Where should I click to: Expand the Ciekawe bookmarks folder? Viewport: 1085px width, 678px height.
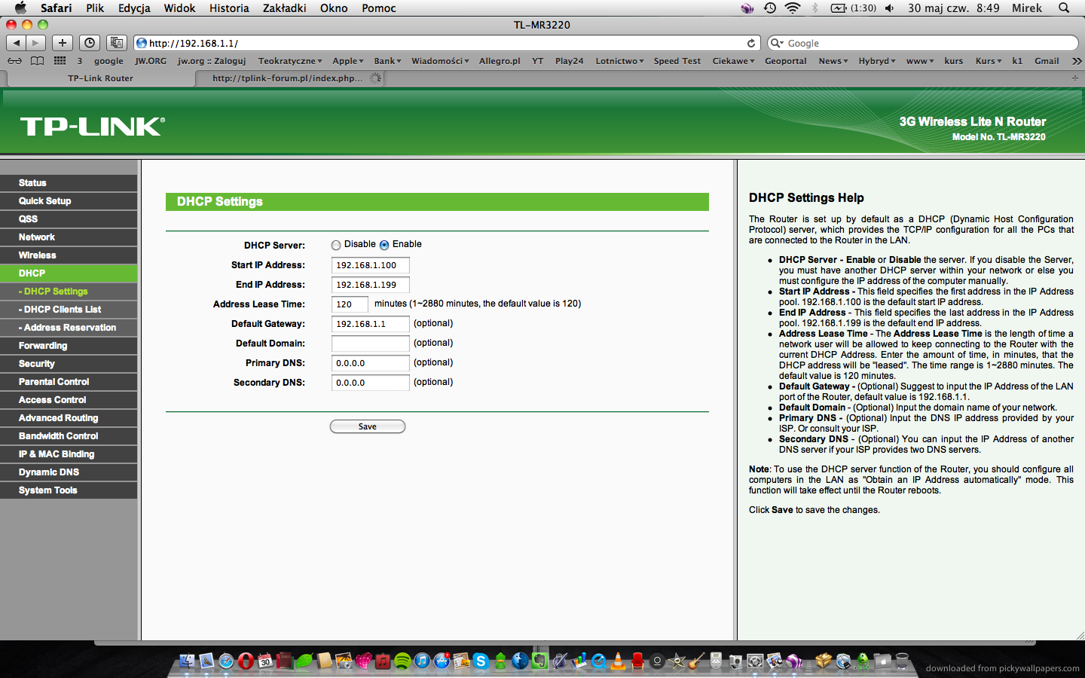click(x=733, y=61)
